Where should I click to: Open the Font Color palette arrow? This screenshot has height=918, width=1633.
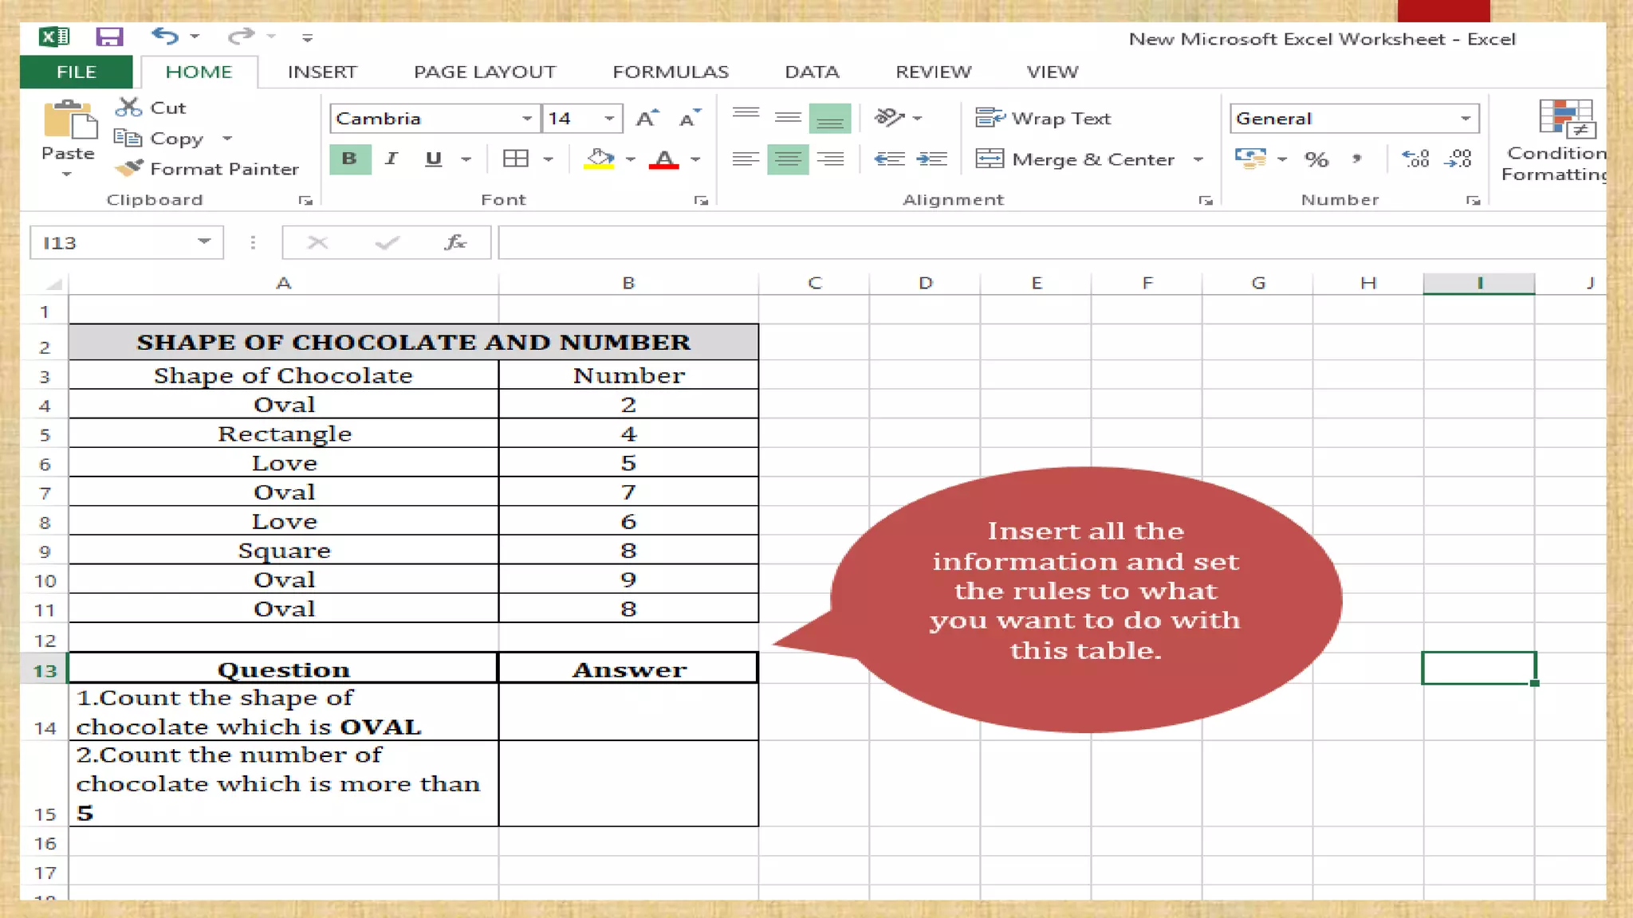click(x=695, y=159)
